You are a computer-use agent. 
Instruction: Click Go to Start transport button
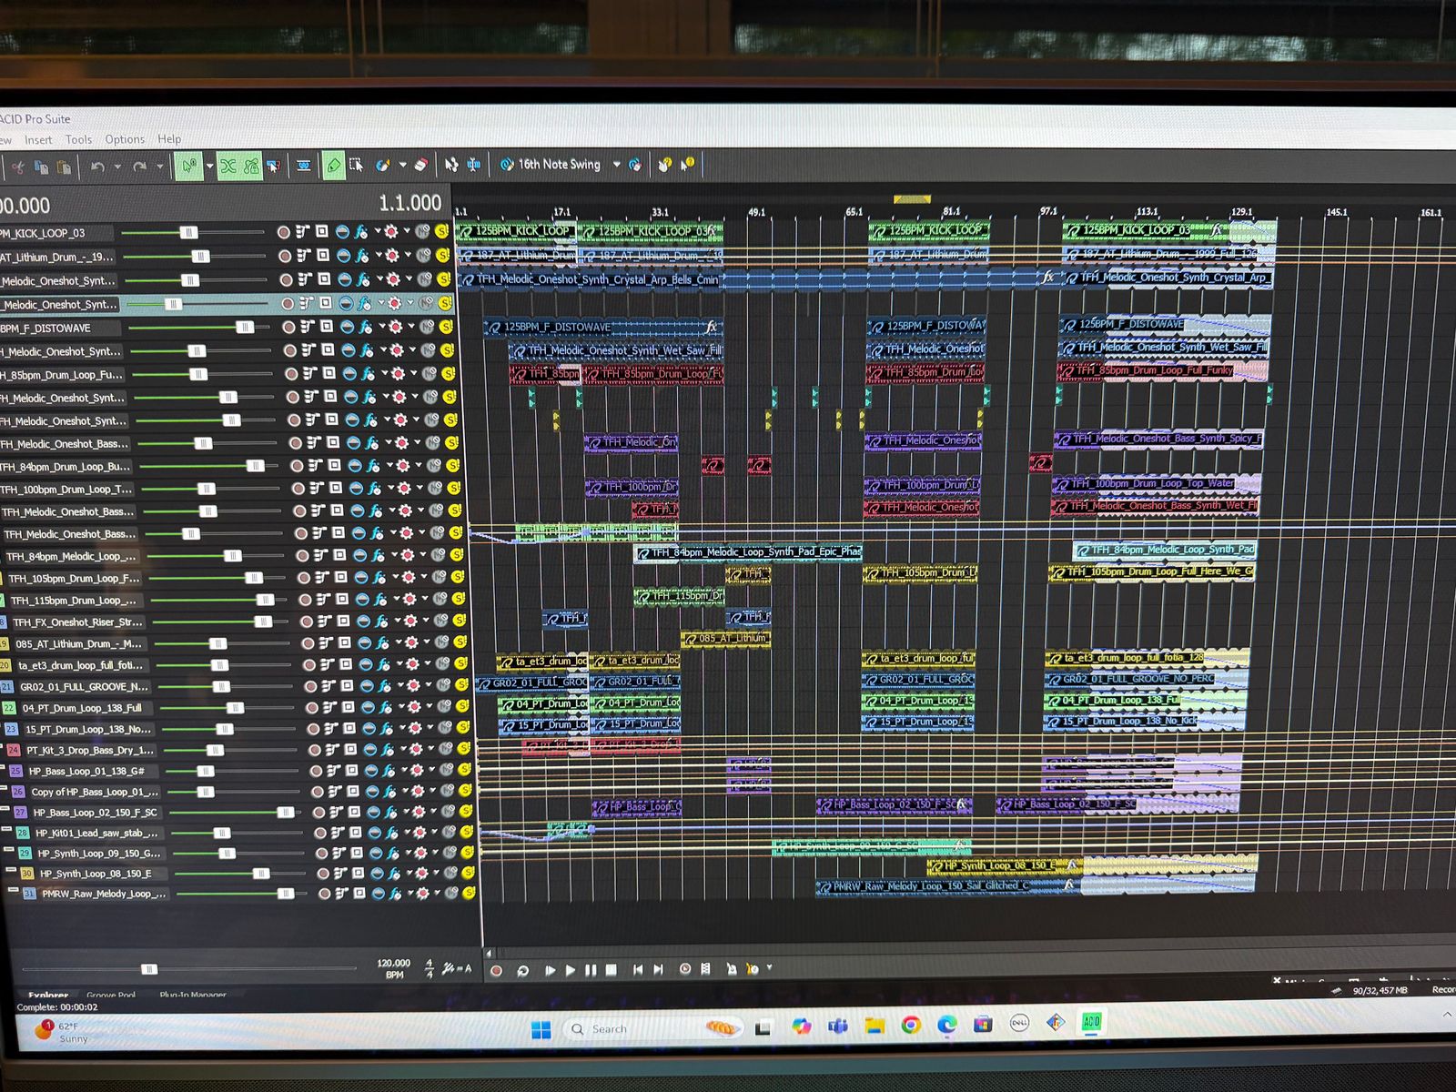(638, 970)
